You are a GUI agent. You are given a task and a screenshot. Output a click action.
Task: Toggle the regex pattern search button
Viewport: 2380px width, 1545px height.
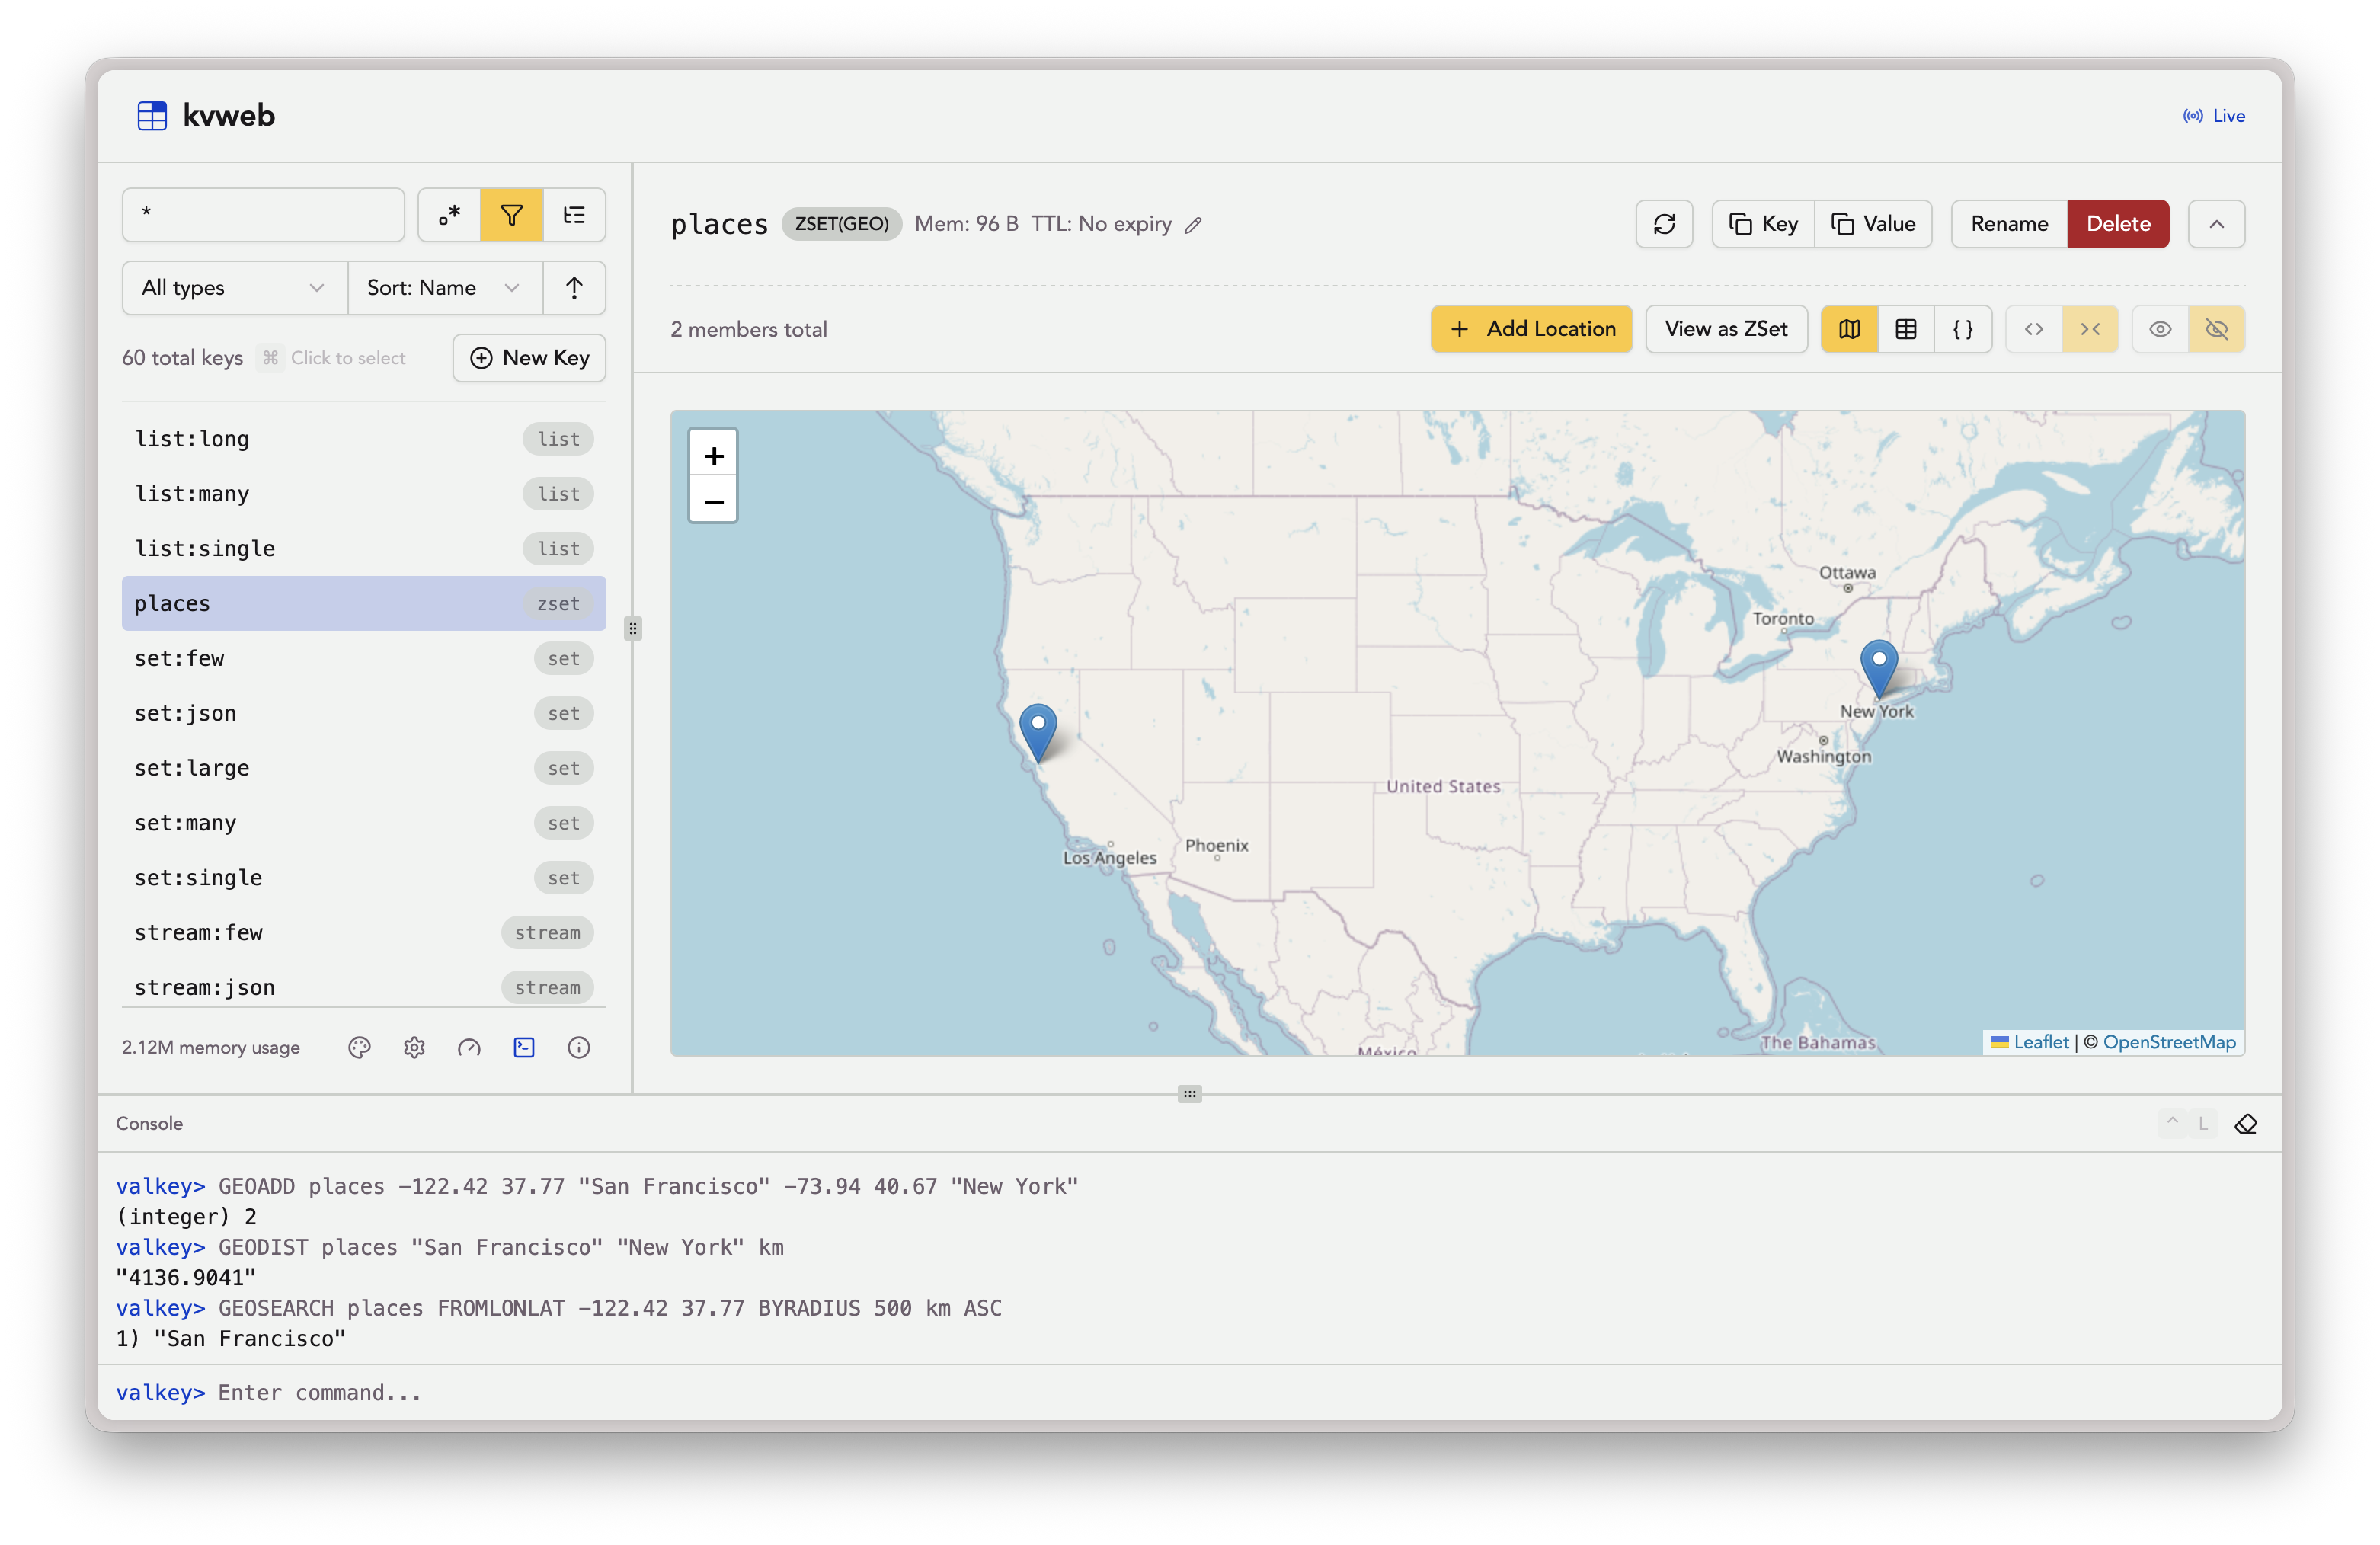[x=449, y=215]
